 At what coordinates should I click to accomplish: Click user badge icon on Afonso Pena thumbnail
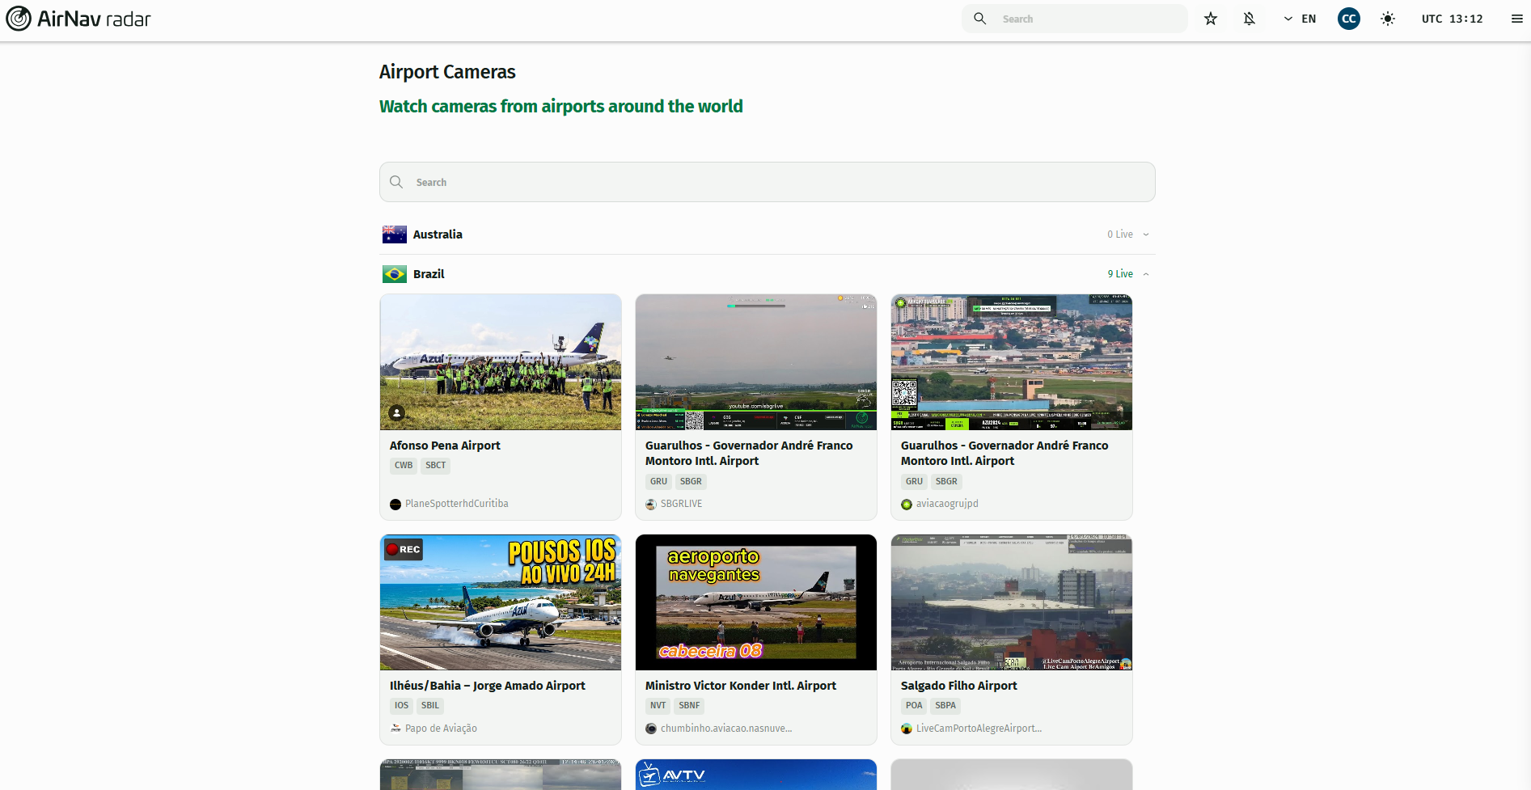coord(396,412)
